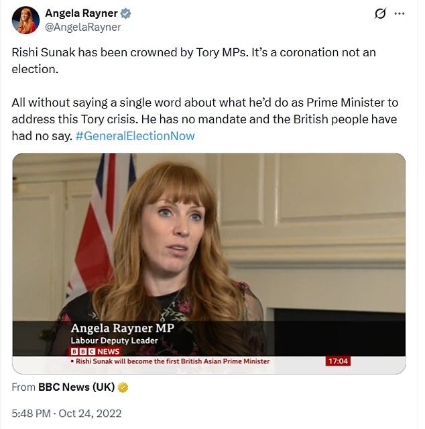Click Angela Rayner's profile avatar
The image size is (425, 429).
[x=25, y=20]
